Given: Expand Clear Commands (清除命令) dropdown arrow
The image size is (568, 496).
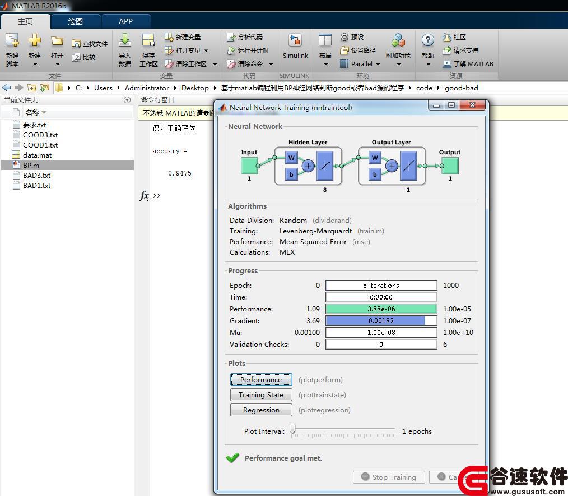Looking at the screenshot, I should click(271, 64).
